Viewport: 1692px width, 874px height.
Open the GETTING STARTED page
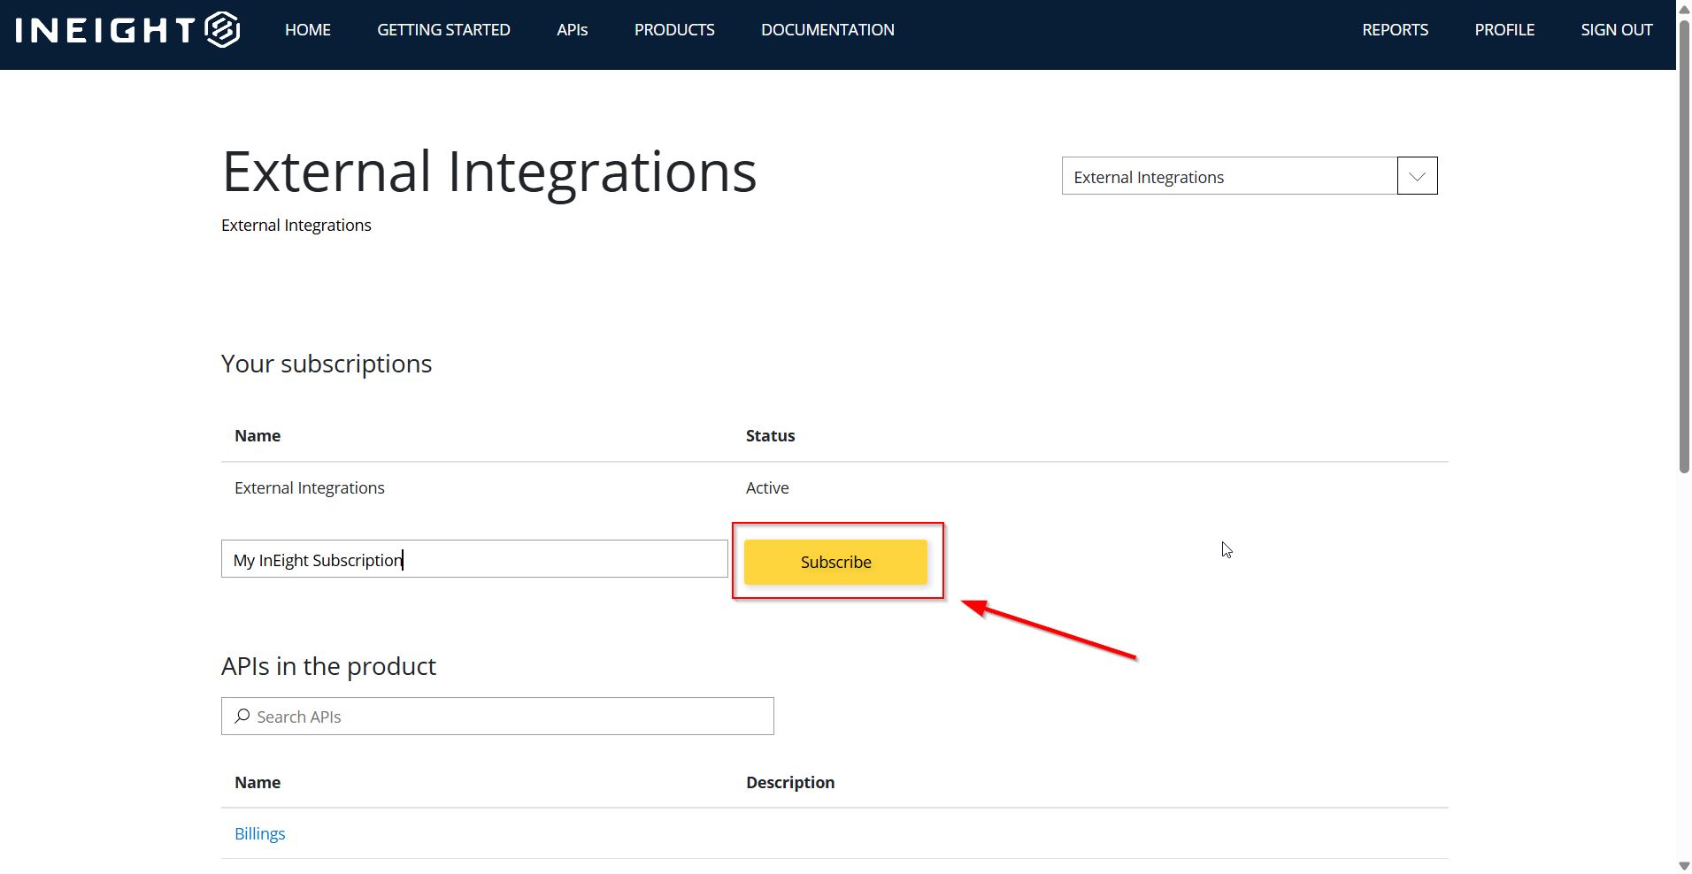pos(443,30)
